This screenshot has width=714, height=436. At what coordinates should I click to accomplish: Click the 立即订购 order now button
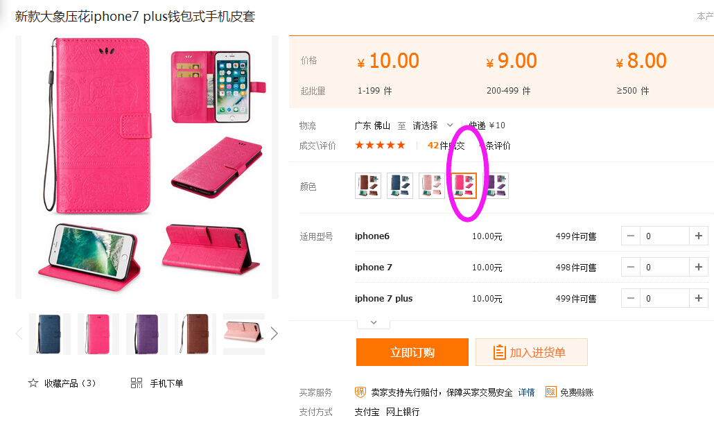click(x=412, y=352)
